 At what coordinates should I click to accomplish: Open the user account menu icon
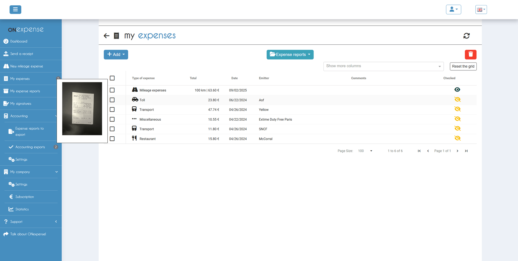tap(453, 10)
